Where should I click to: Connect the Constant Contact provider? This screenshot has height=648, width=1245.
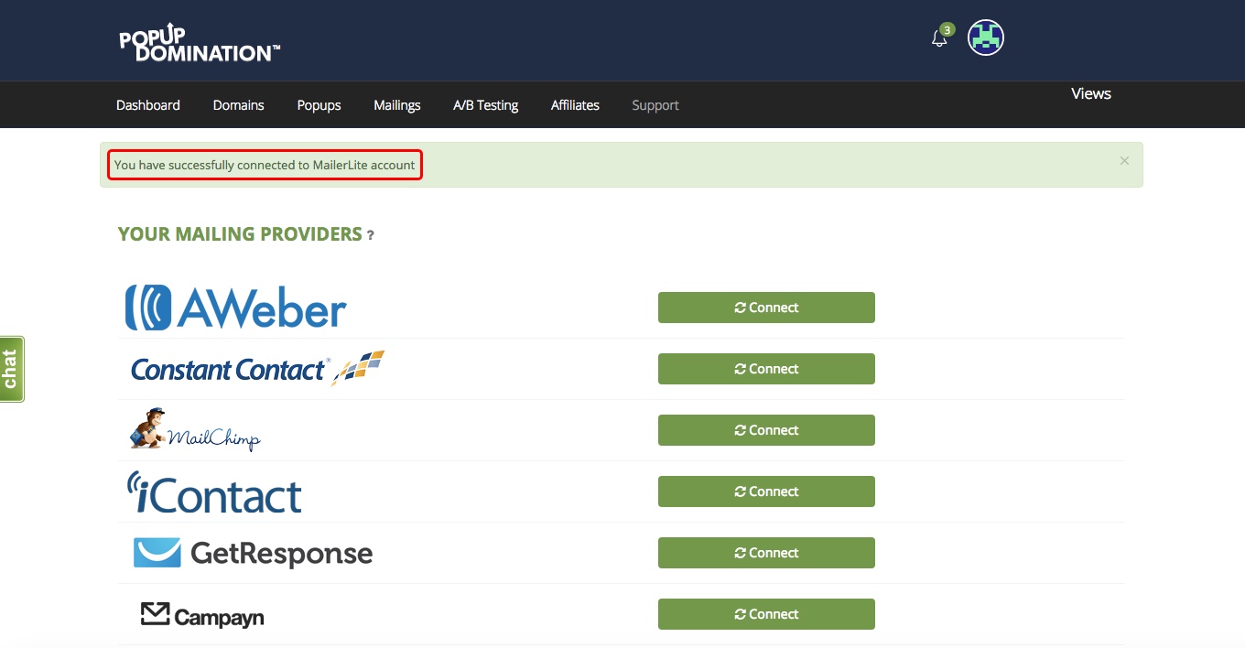point(766,369)
